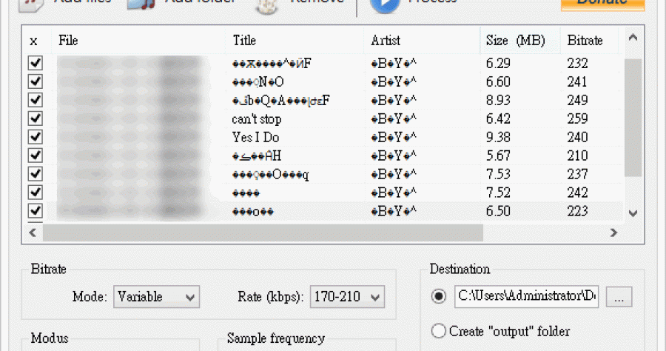
Task: Select the custom destination path radio button
Action: 439,295
